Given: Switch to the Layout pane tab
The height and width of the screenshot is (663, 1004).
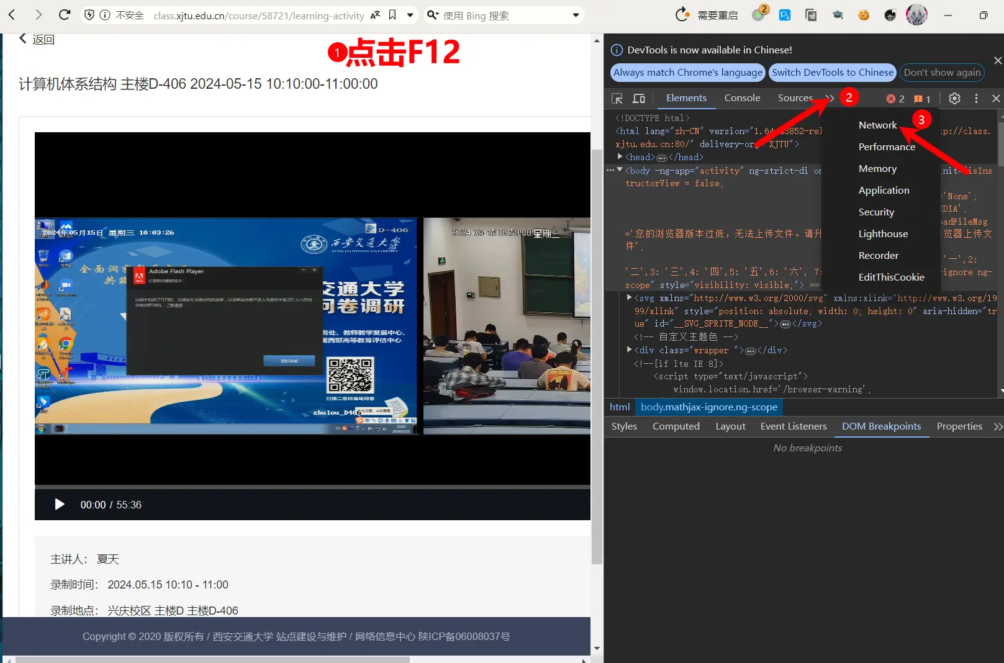Looking at the screenshot, I should click(730, 426).
